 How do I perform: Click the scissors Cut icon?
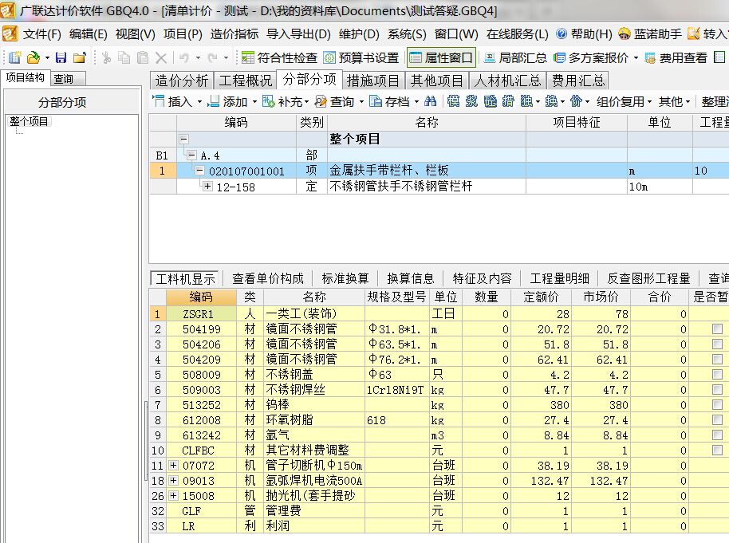coord(106,57)
